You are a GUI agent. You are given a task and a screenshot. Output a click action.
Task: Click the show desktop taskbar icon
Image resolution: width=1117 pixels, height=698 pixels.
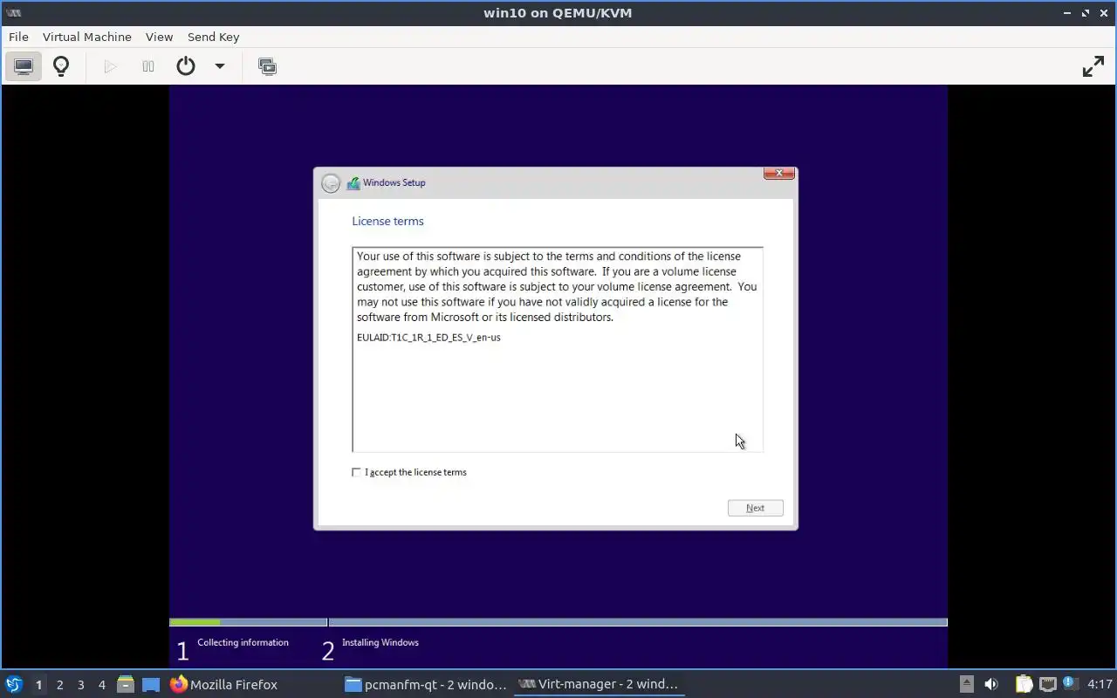point(151,684)
